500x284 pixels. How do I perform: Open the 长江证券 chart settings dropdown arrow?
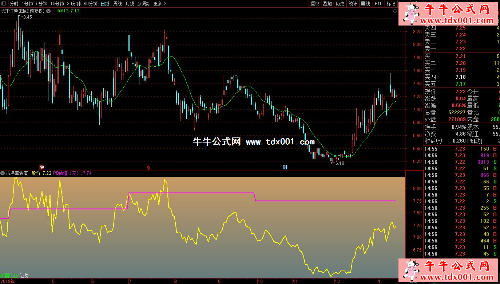48,11
